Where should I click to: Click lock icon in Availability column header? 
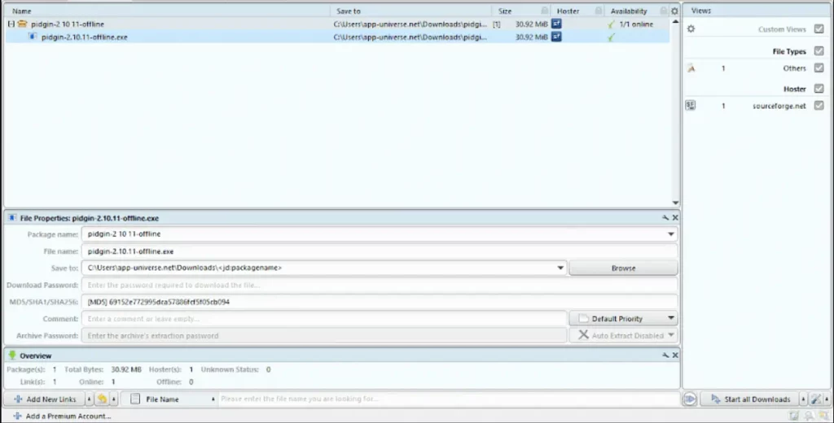(663, 11)
